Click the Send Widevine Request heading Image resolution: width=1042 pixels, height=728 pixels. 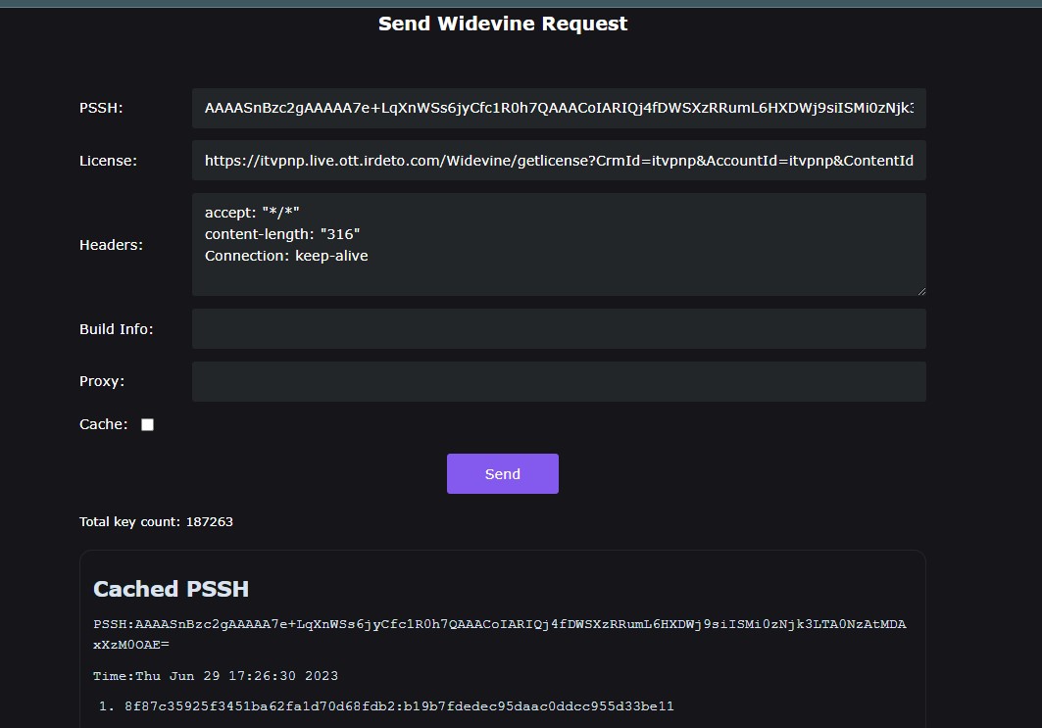click(503, 24)
